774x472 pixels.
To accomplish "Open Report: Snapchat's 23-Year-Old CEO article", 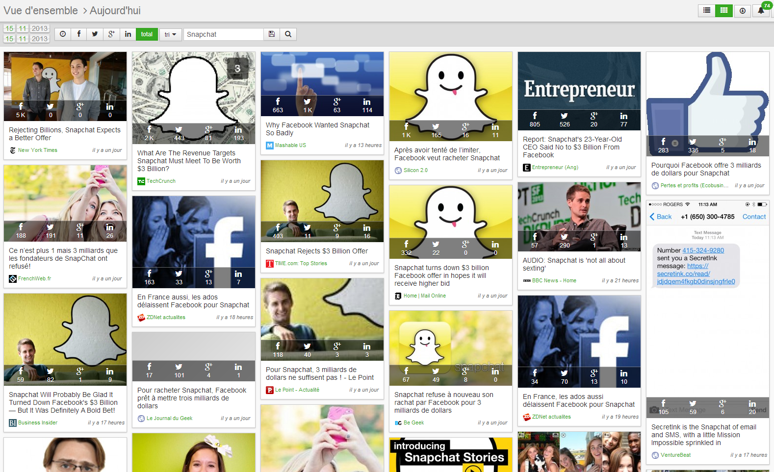I will click(x=572, y=147).
